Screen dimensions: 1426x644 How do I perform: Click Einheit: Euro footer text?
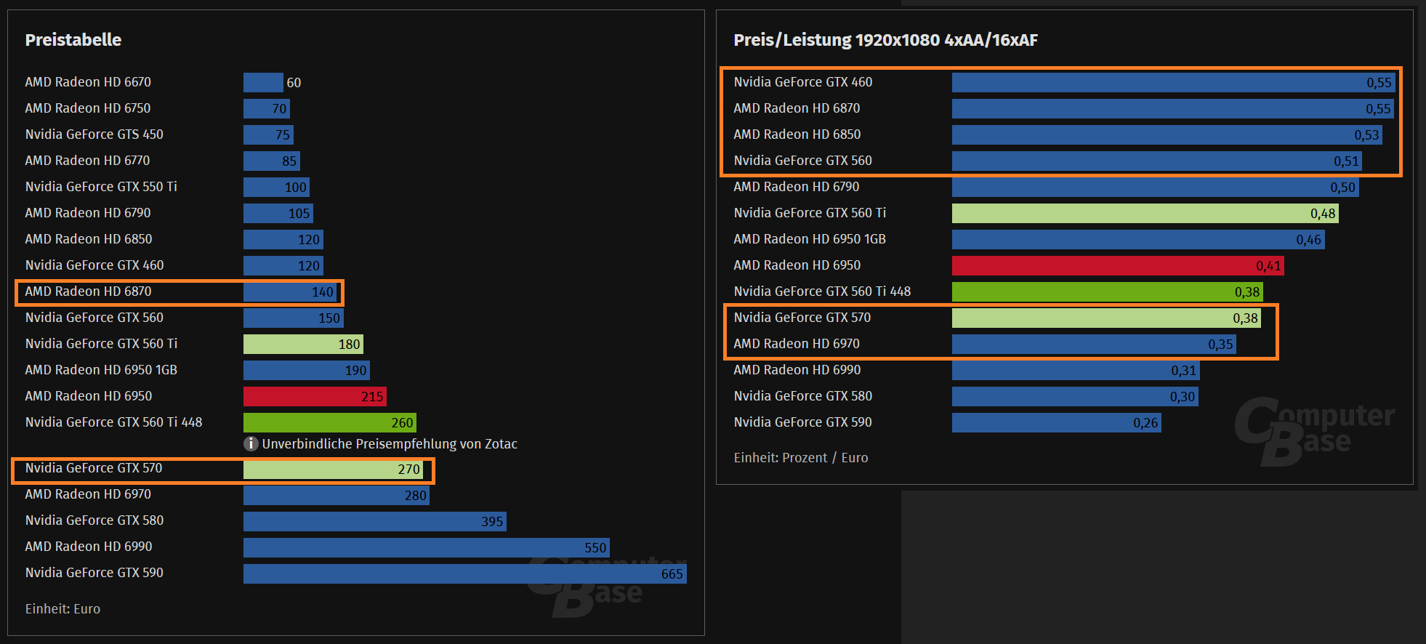63,609
